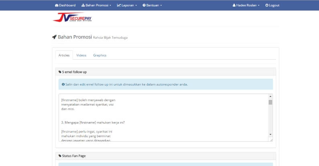Expand the Bantuan dropdown caret
This screenshot has width=319, height=166.
[161, 6]
